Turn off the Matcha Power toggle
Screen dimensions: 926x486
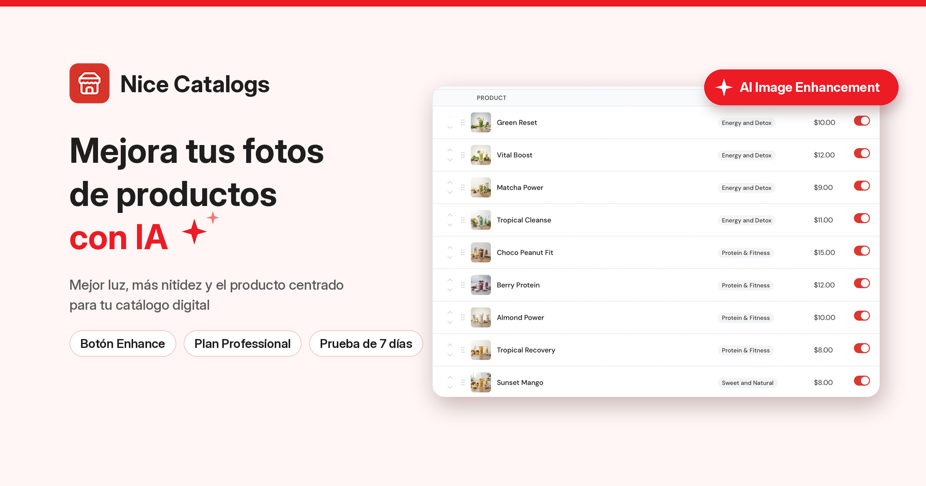[x=862, y=186]
